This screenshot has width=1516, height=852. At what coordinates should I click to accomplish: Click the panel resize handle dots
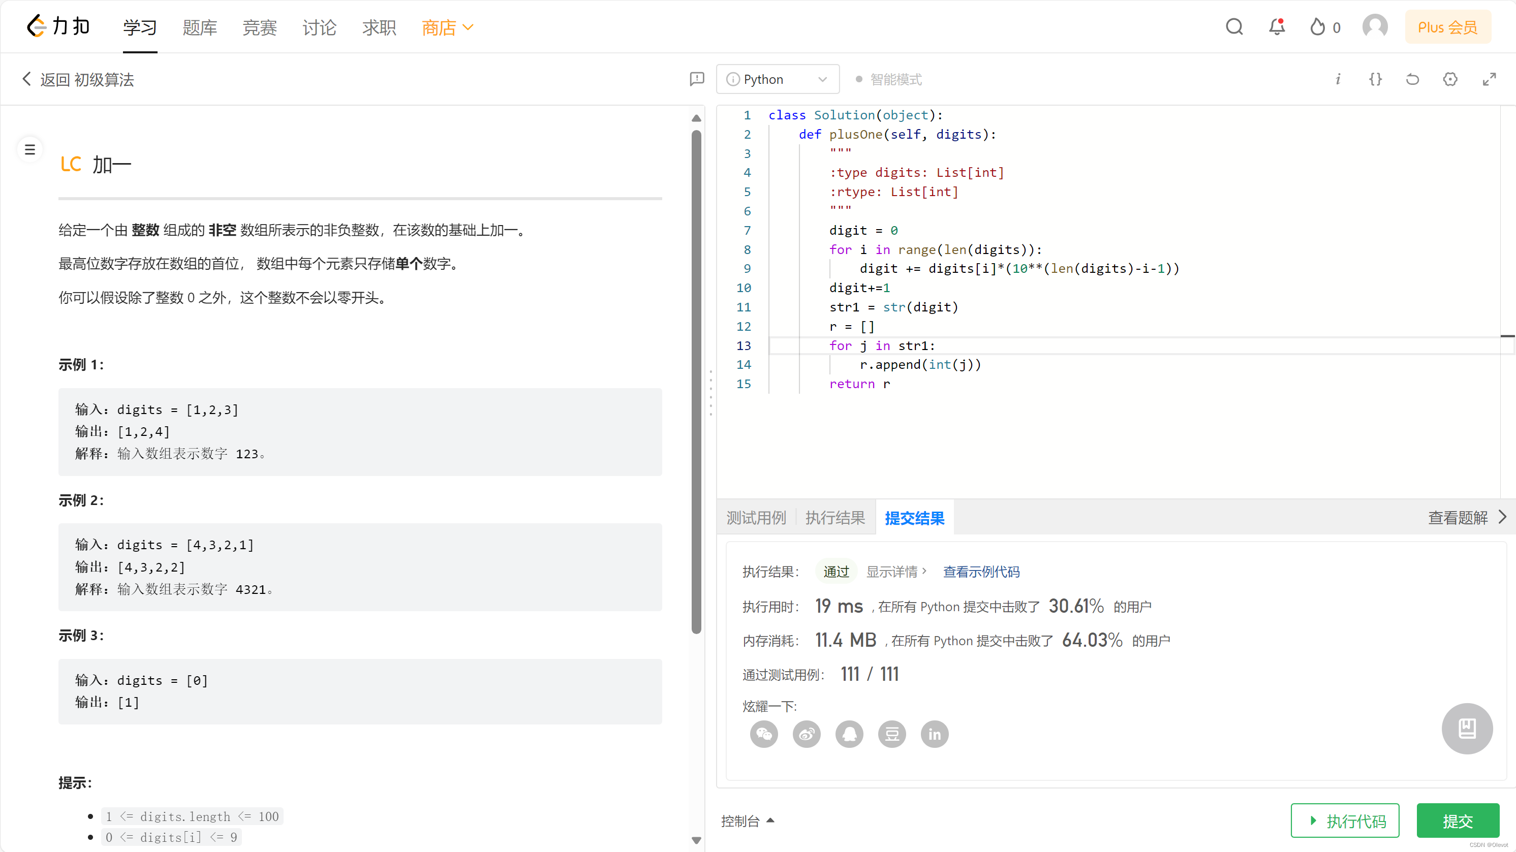(x=710, y=392)
